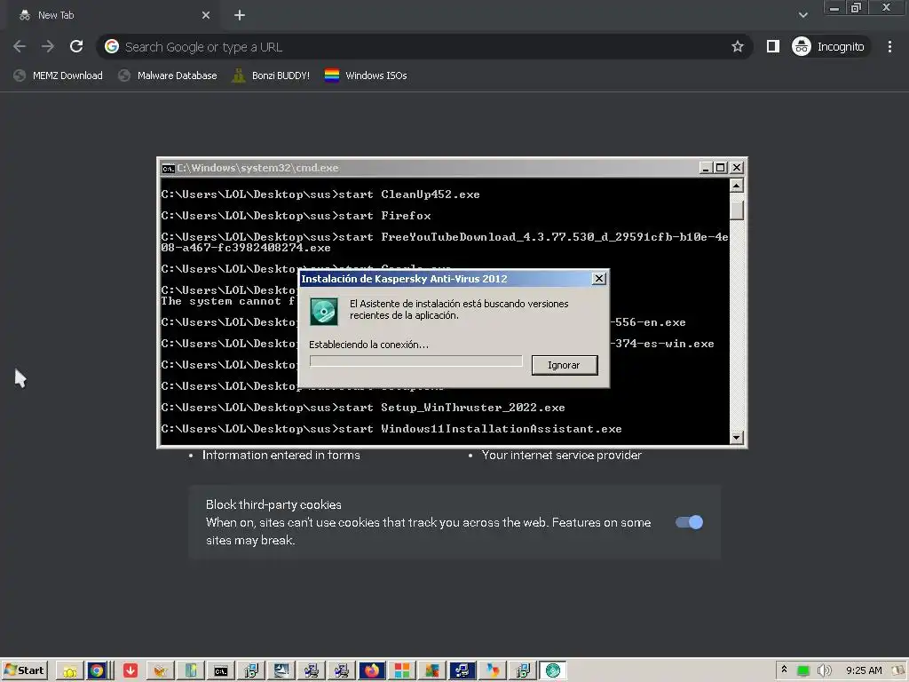
Task: Click 'Estableciendo la conexión...' status text
Action: tap(368, 345)
